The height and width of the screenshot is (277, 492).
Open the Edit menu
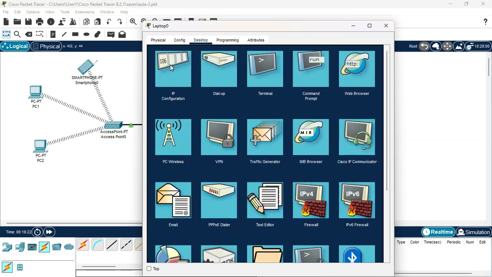tap(18, 12)
